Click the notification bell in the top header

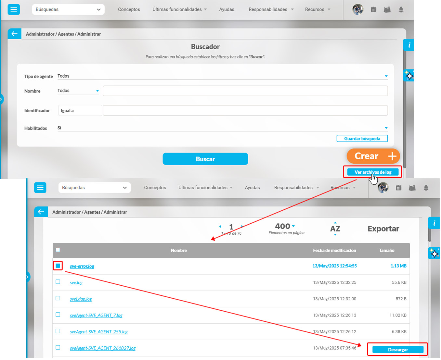tap(401, 10)
